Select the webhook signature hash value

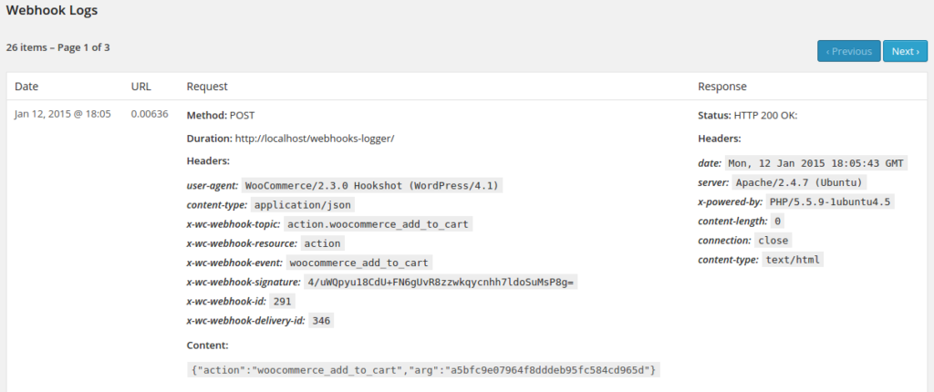coord(441,282)
